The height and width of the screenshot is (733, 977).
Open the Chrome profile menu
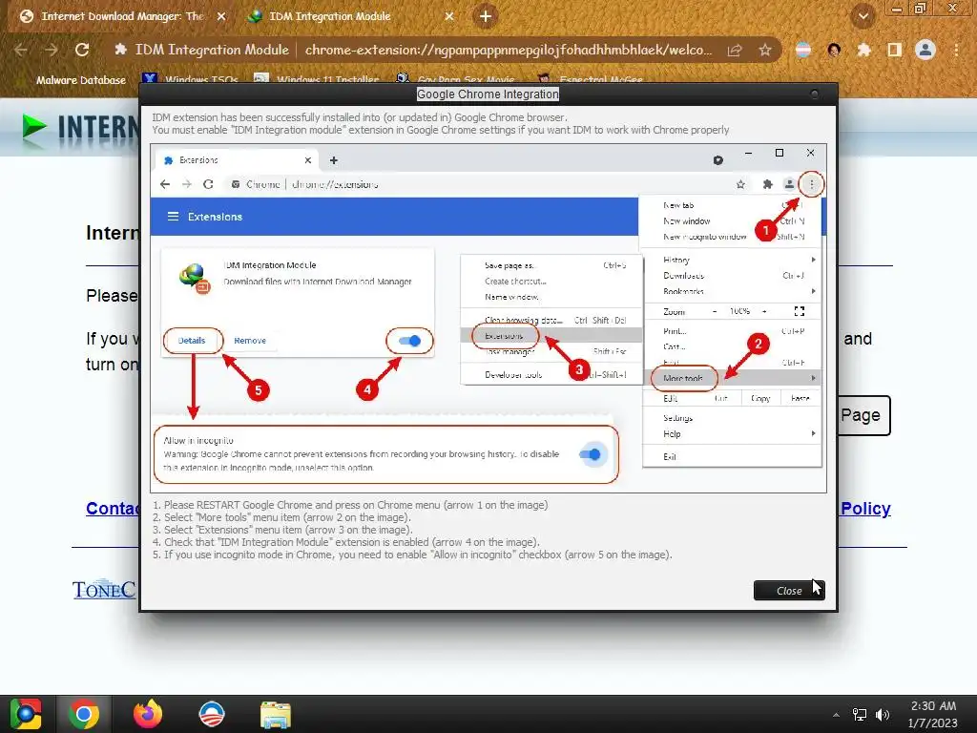tap(925, 50)
